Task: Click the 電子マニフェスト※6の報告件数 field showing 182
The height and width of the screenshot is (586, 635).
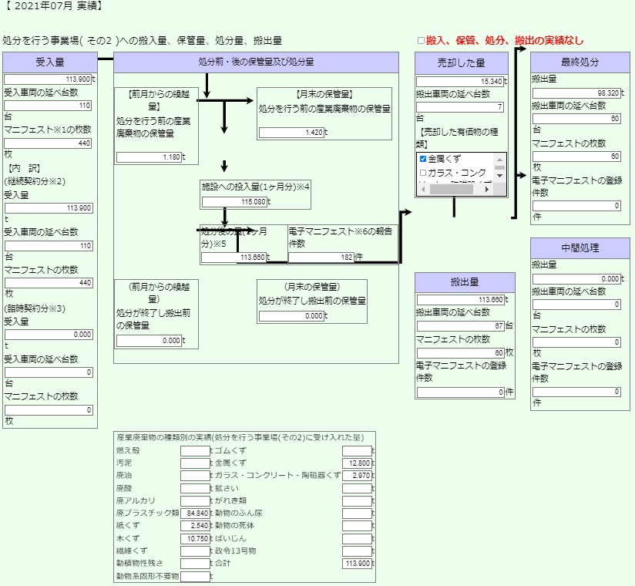Action: (321, 257)
